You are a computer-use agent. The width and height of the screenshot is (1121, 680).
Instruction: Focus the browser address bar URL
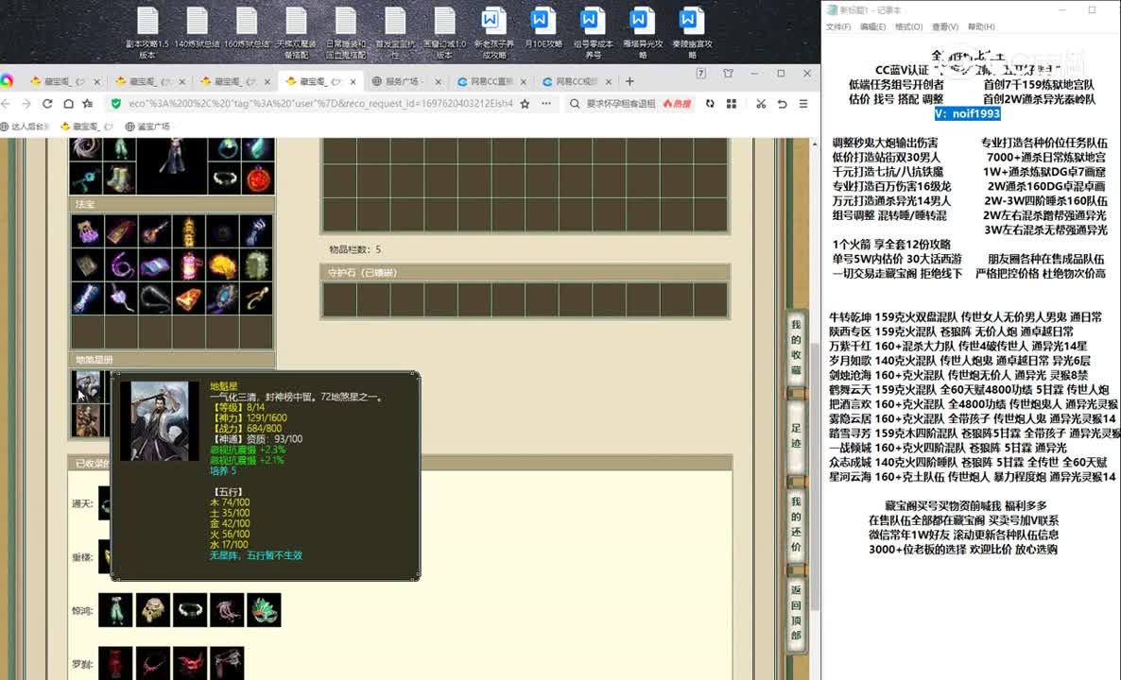(x=320, y=104)
